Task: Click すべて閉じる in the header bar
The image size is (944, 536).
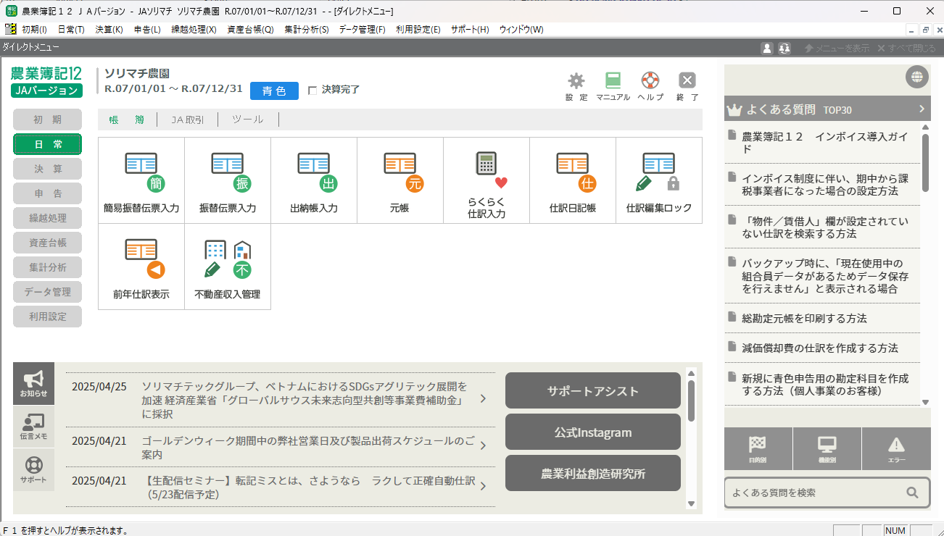Action: point(906,48)
